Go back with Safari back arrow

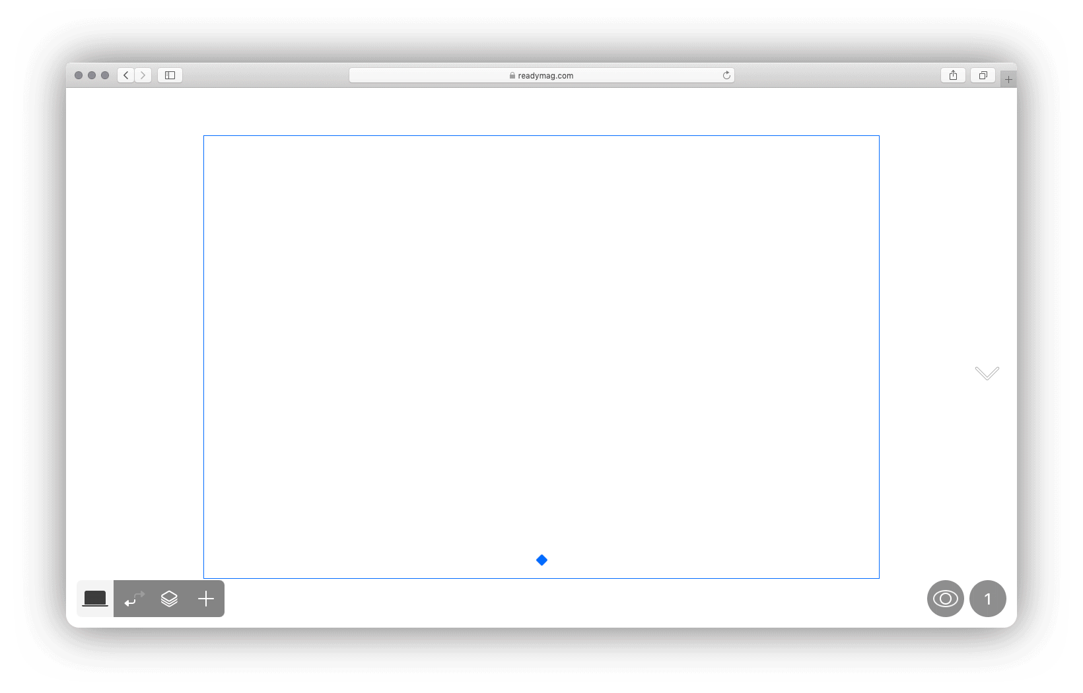(x=126, y=75)
